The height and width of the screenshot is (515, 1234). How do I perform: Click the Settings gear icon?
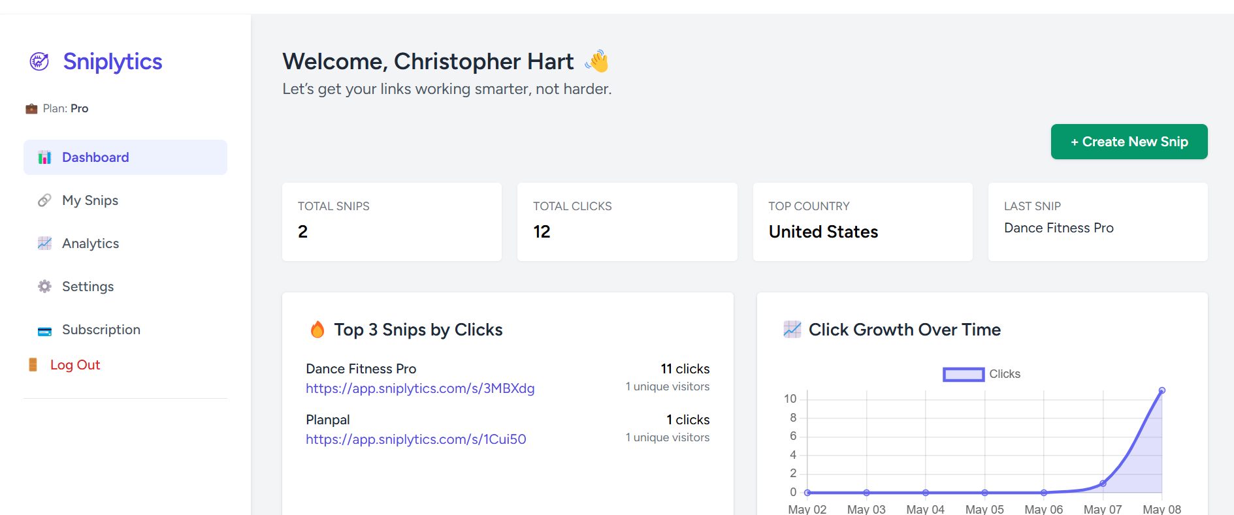pyautogui.click(x=44, y=287)
